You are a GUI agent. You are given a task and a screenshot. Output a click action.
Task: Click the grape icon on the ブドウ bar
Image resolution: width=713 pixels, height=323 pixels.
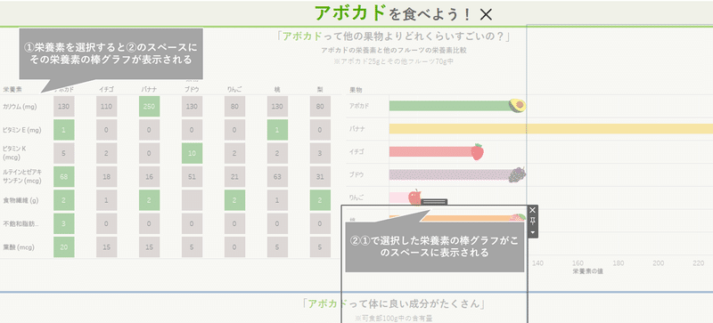pyautogui.click(x=517, y=174)
